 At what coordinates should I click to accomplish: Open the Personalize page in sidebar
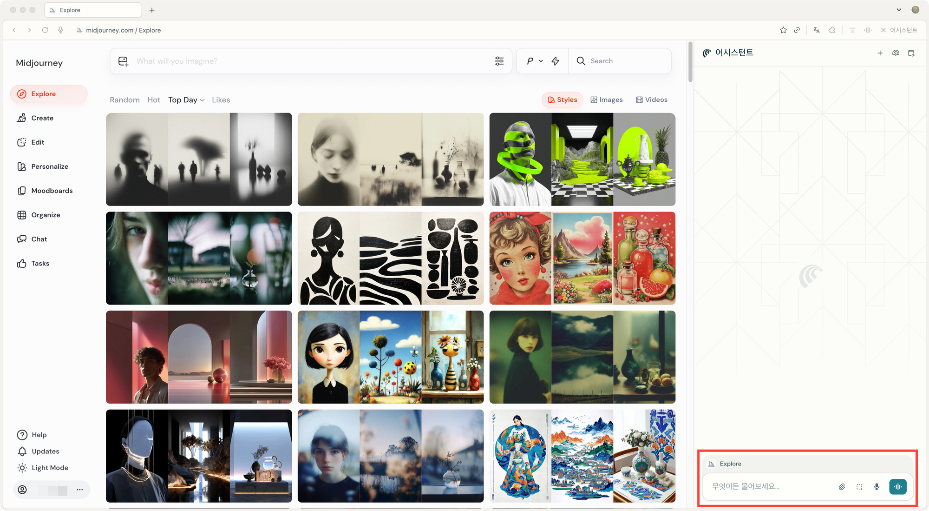pos(49,166)
